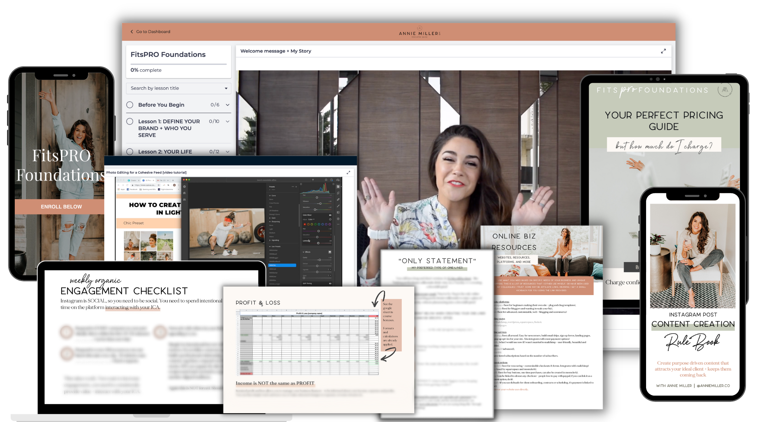764x422 pixels.
Task: Click the Color Mixer target adjustment icon
Action: click(330, 219)
